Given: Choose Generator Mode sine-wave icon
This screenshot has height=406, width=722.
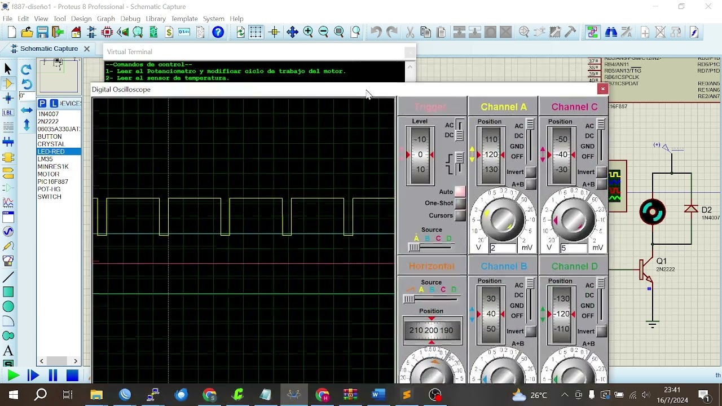Looking at the screenshot, I should pos(8,231).
